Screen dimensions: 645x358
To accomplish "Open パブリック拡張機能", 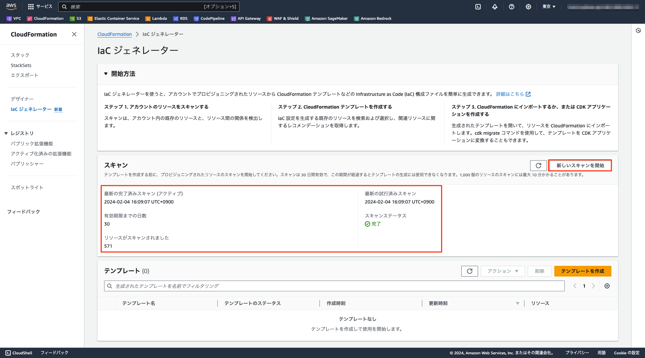I will coord(32,143).
